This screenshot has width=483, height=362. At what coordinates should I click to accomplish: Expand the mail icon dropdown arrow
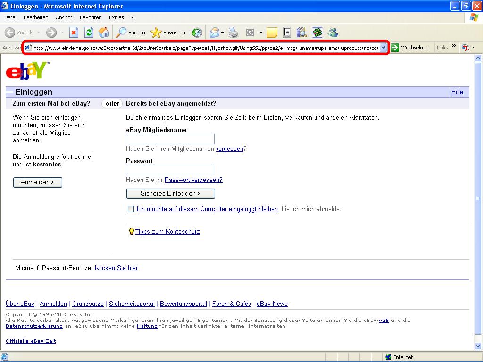pos(223,33)
